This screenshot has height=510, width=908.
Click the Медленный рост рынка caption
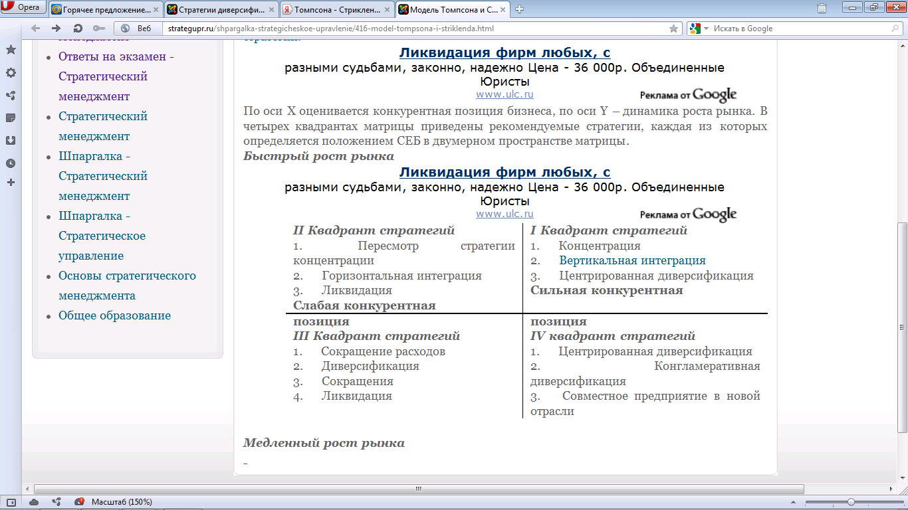[324, 443]
